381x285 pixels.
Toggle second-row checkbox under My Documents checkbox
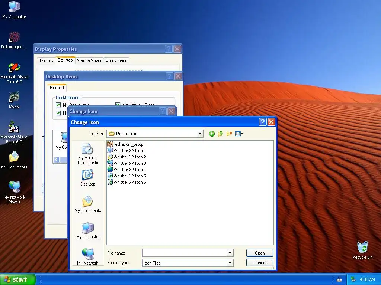pyautogui.click(x=58, y=113)
